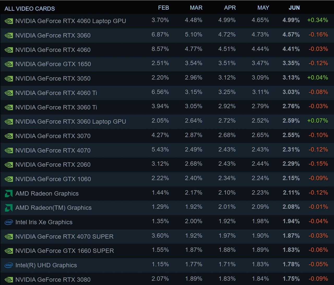Click the 4.57% June value for RTX 3060

coord(291,34)
